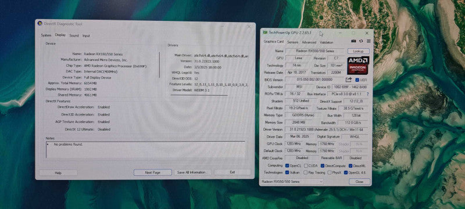Click the AMD Radeon Graphics logo

click(358, 66)
